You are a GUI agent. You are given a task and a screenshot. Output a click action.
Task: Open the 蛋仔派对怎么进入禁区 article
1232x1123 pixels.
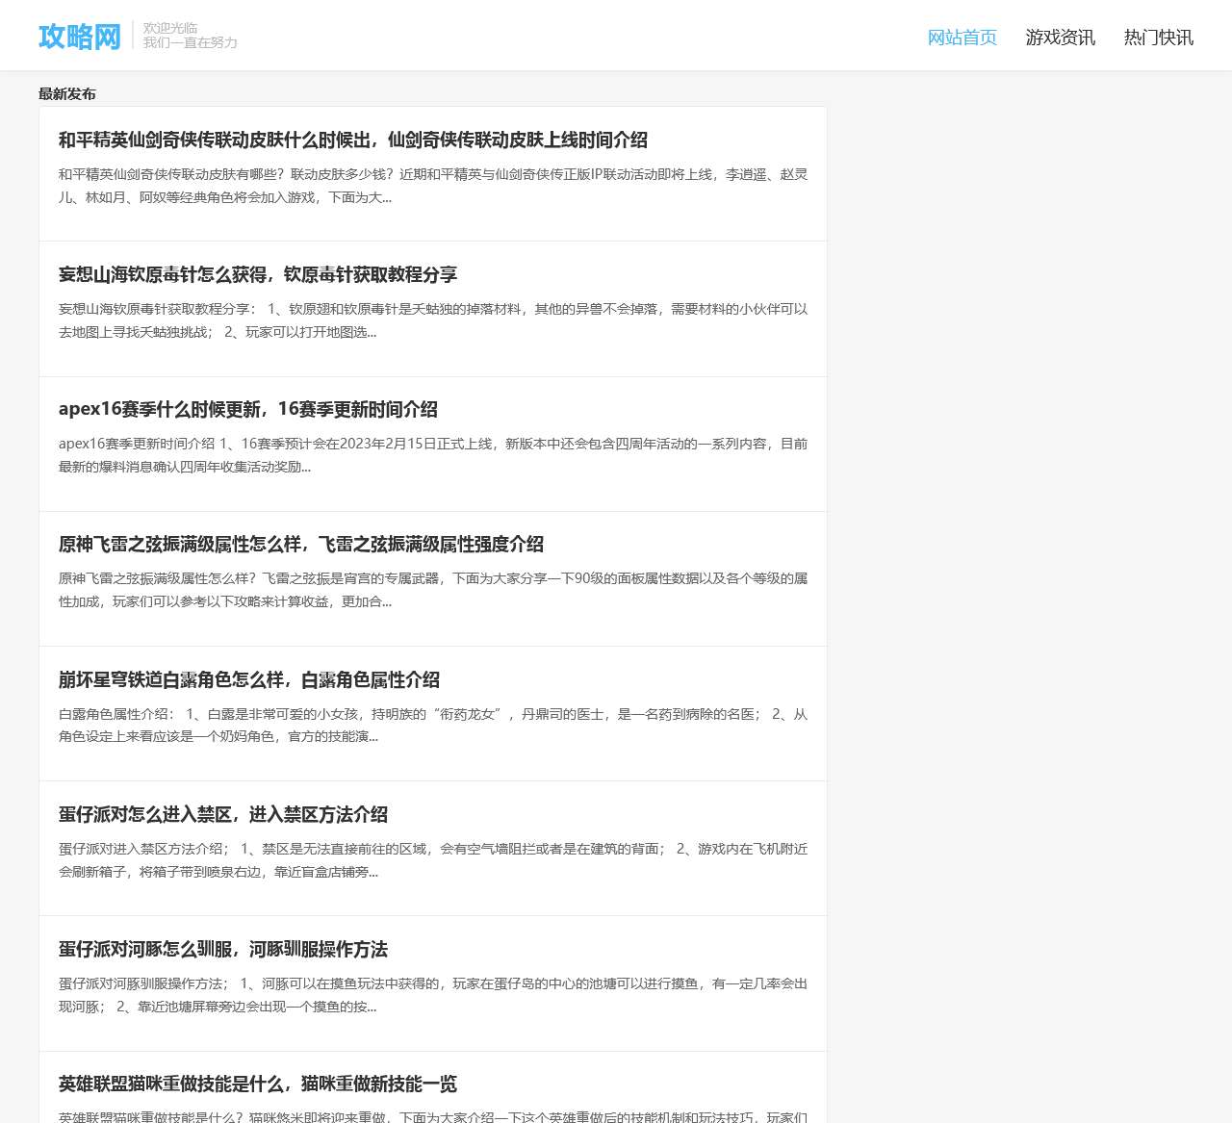coord(223,815)
